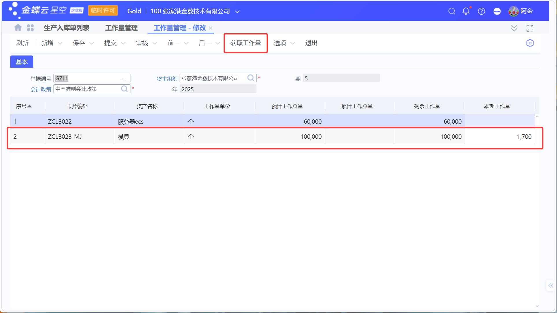Select the 服务器ecs asset name cell
Screen dimensions: 557x313
pyautogui.click(x=150, y=122)
